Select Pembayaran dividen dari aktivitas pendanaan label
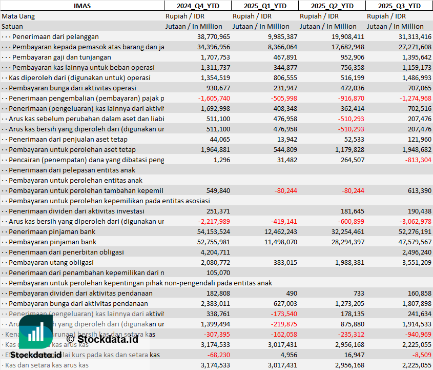The width and height of the screenshot is (433, 370). (x=80, y=293)
